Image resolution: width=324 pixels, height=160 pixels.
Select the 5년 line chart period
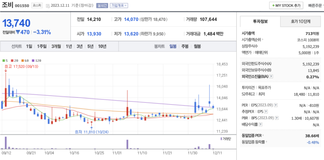[x=90, y=46]
